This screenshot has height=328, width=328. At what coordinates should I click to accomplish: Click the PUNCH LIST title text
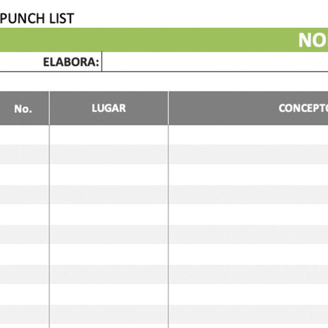coord(37,18)
